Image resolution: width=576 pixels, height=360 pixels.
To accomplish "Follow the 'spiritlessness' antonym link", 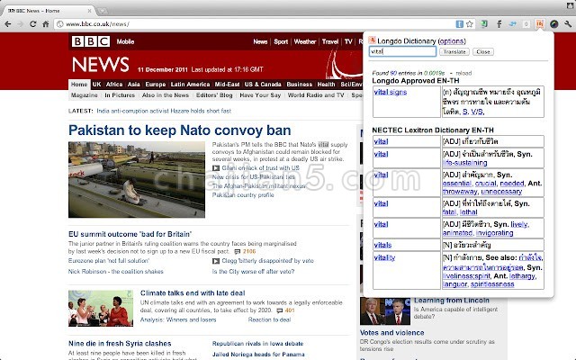I will point(492,284).
